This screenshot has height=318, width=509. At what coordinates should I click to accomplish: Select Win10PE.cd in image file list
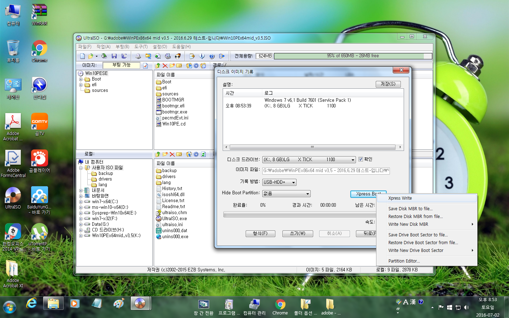[171, 124]
